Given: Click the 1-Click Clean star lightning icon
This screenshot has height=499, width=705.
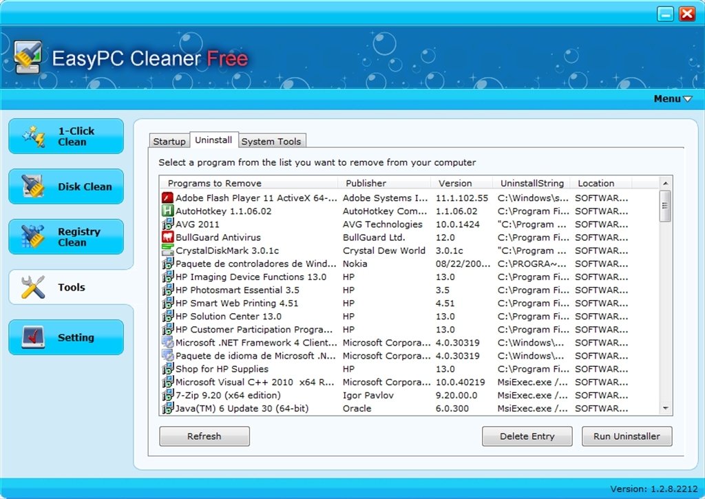Looking at the screenshot, I should 34,136.
